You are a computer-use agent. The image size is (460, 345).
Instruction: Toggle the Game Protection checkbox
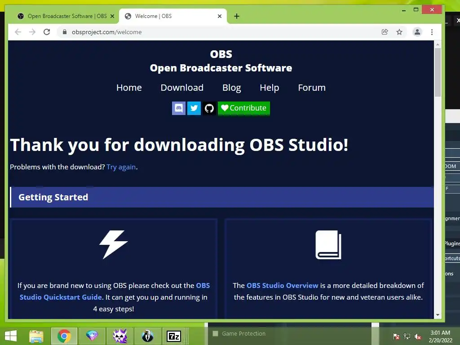pos(215,334)
